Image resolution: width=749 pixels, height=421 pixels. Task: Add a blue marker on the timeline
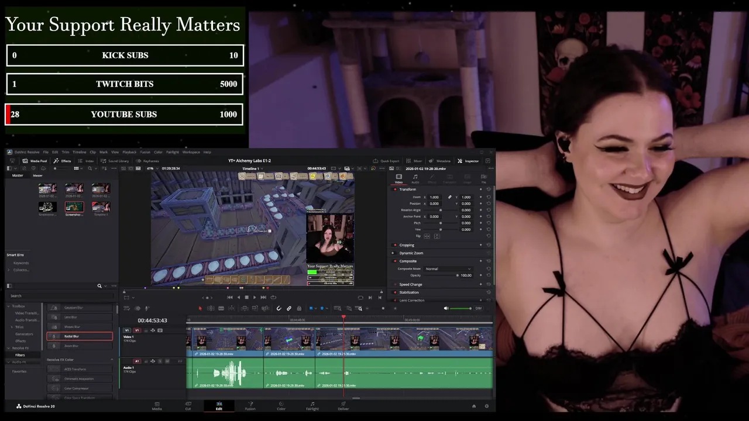322,308
